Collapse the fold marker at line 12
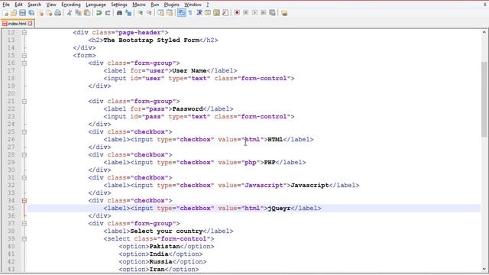This screenshot has width=489, height=275. [24, 32]
